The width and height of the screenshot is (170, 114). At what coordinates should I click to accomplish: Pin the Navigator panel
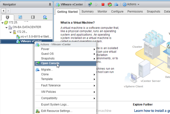point(50,4)
